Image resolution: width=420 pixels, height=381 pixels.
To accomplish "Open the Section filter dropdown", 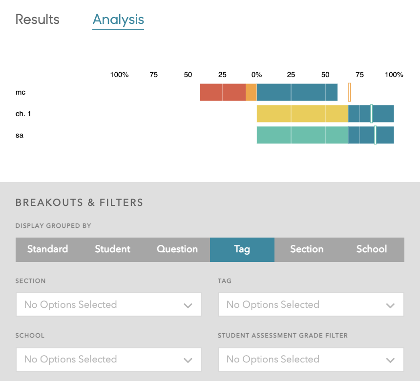I will [108, 304].
